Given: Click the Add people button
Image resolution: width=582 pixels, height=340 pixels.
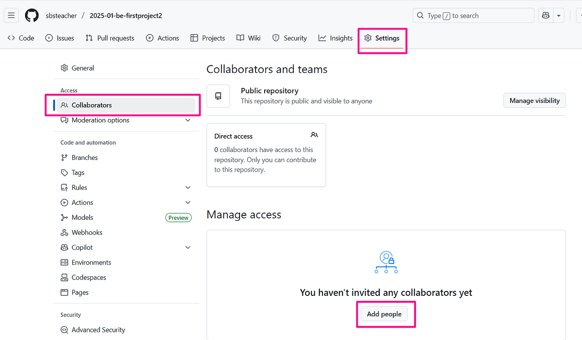Looking at the screenshot, I should [384, 314].
